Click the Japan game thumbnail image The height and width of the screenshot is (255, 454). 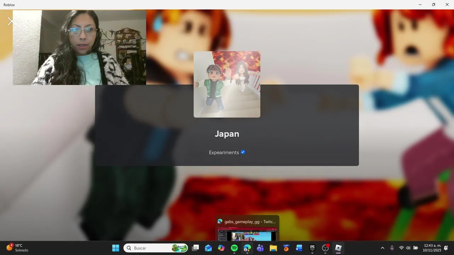[x=227, y=84]
